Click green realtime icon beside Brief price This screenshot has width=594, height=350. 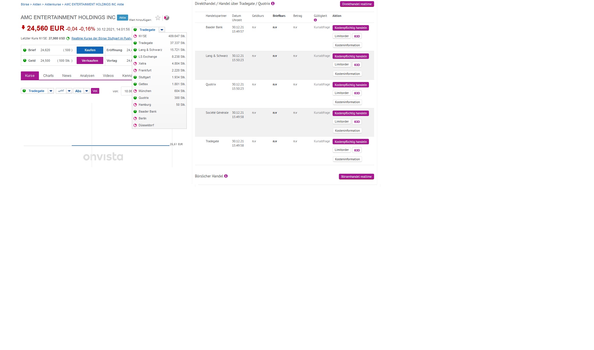[x=24, y=50]
